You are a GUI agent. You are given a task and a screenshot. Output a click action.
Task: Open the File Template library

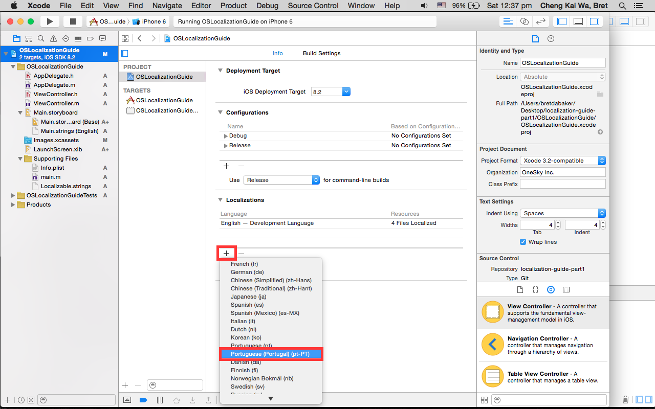[520, 289]
